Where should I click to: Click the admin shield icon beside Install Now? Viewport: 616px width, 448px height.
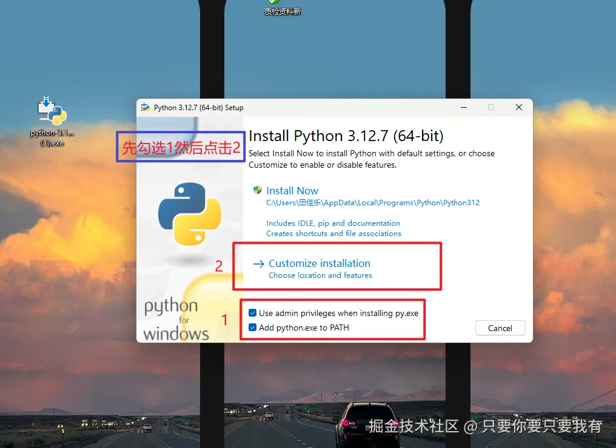[257, 190]
